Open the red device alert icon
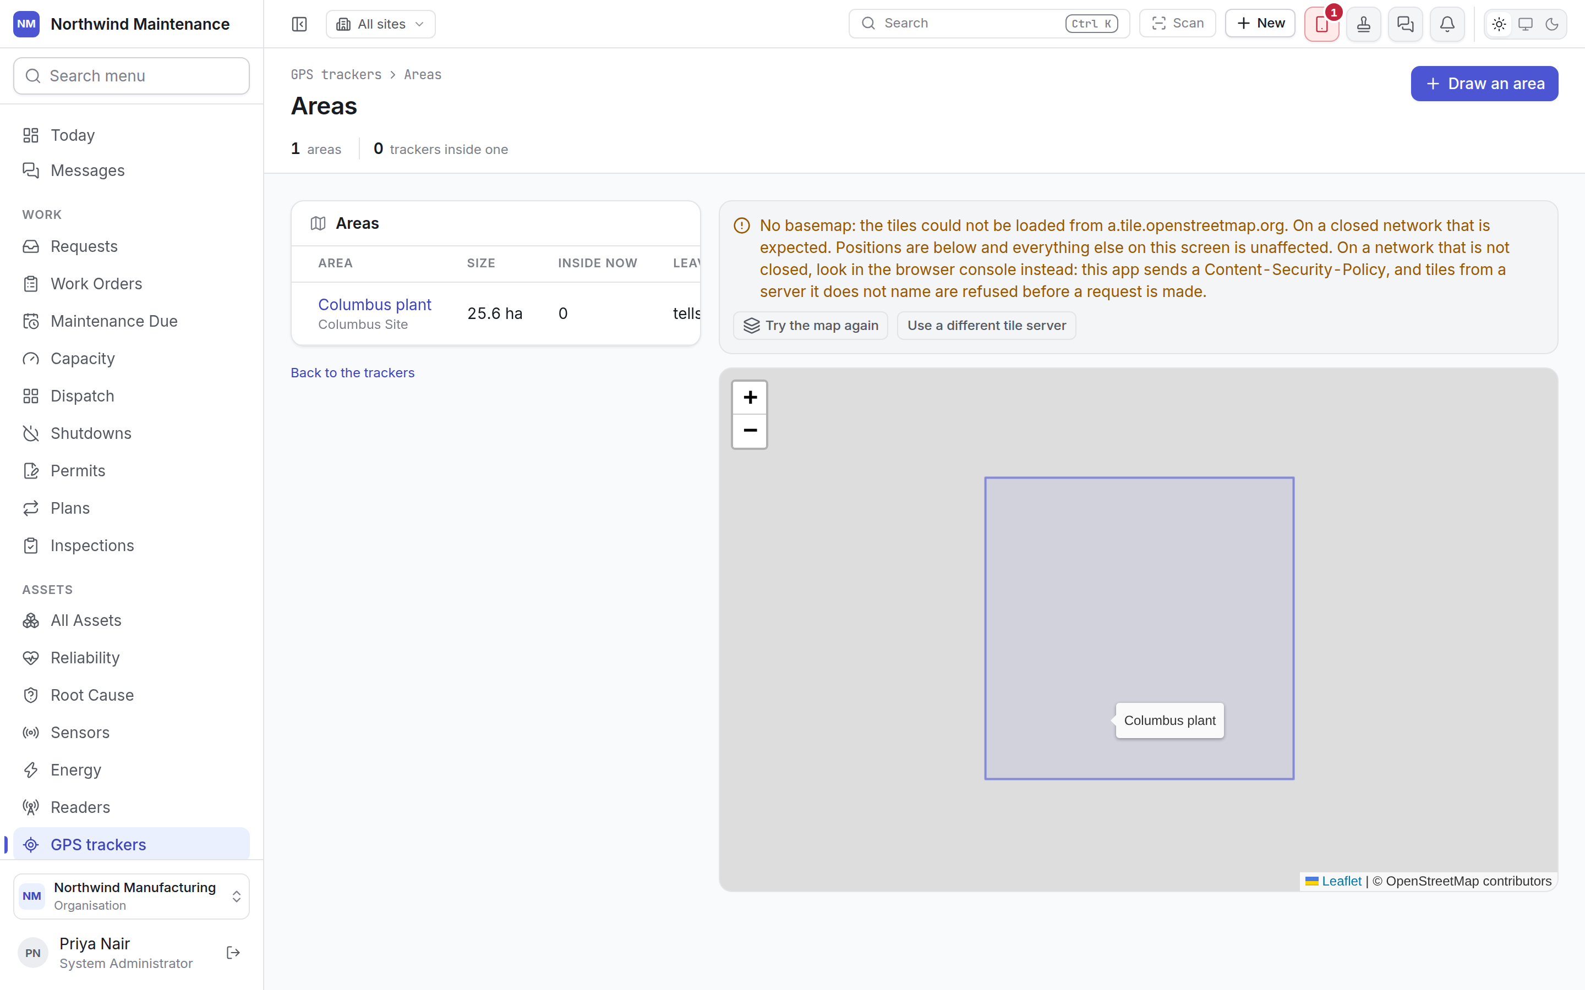 pyautogui.click(x=1322, y=24)
